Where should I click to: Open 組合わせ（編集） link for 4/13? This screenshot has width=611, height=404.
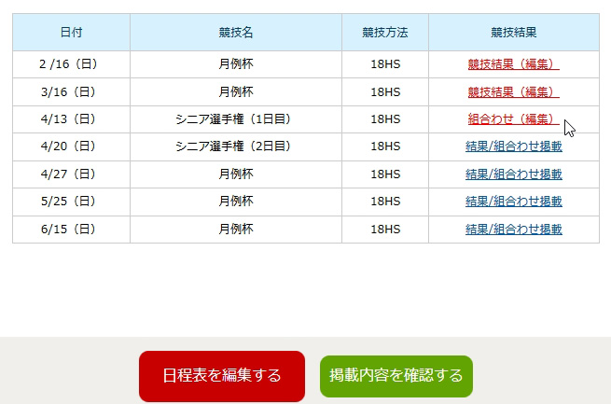click(x=513, y=119)
